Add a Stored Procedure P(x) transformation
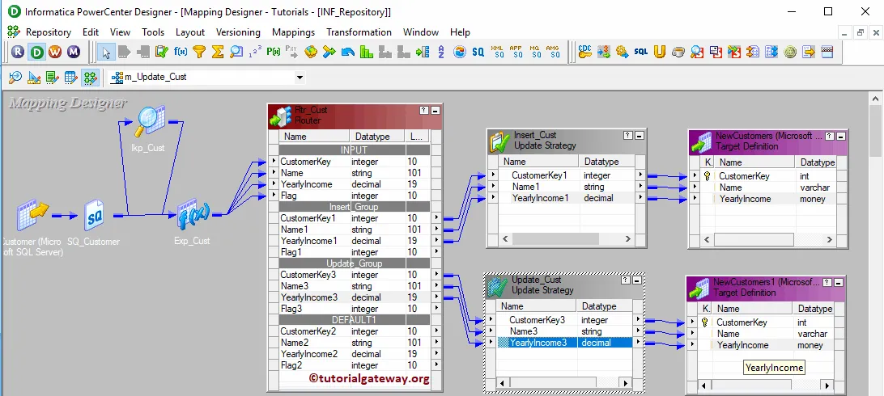This screenshot has width=884, height=396. [x=274, y=53]
